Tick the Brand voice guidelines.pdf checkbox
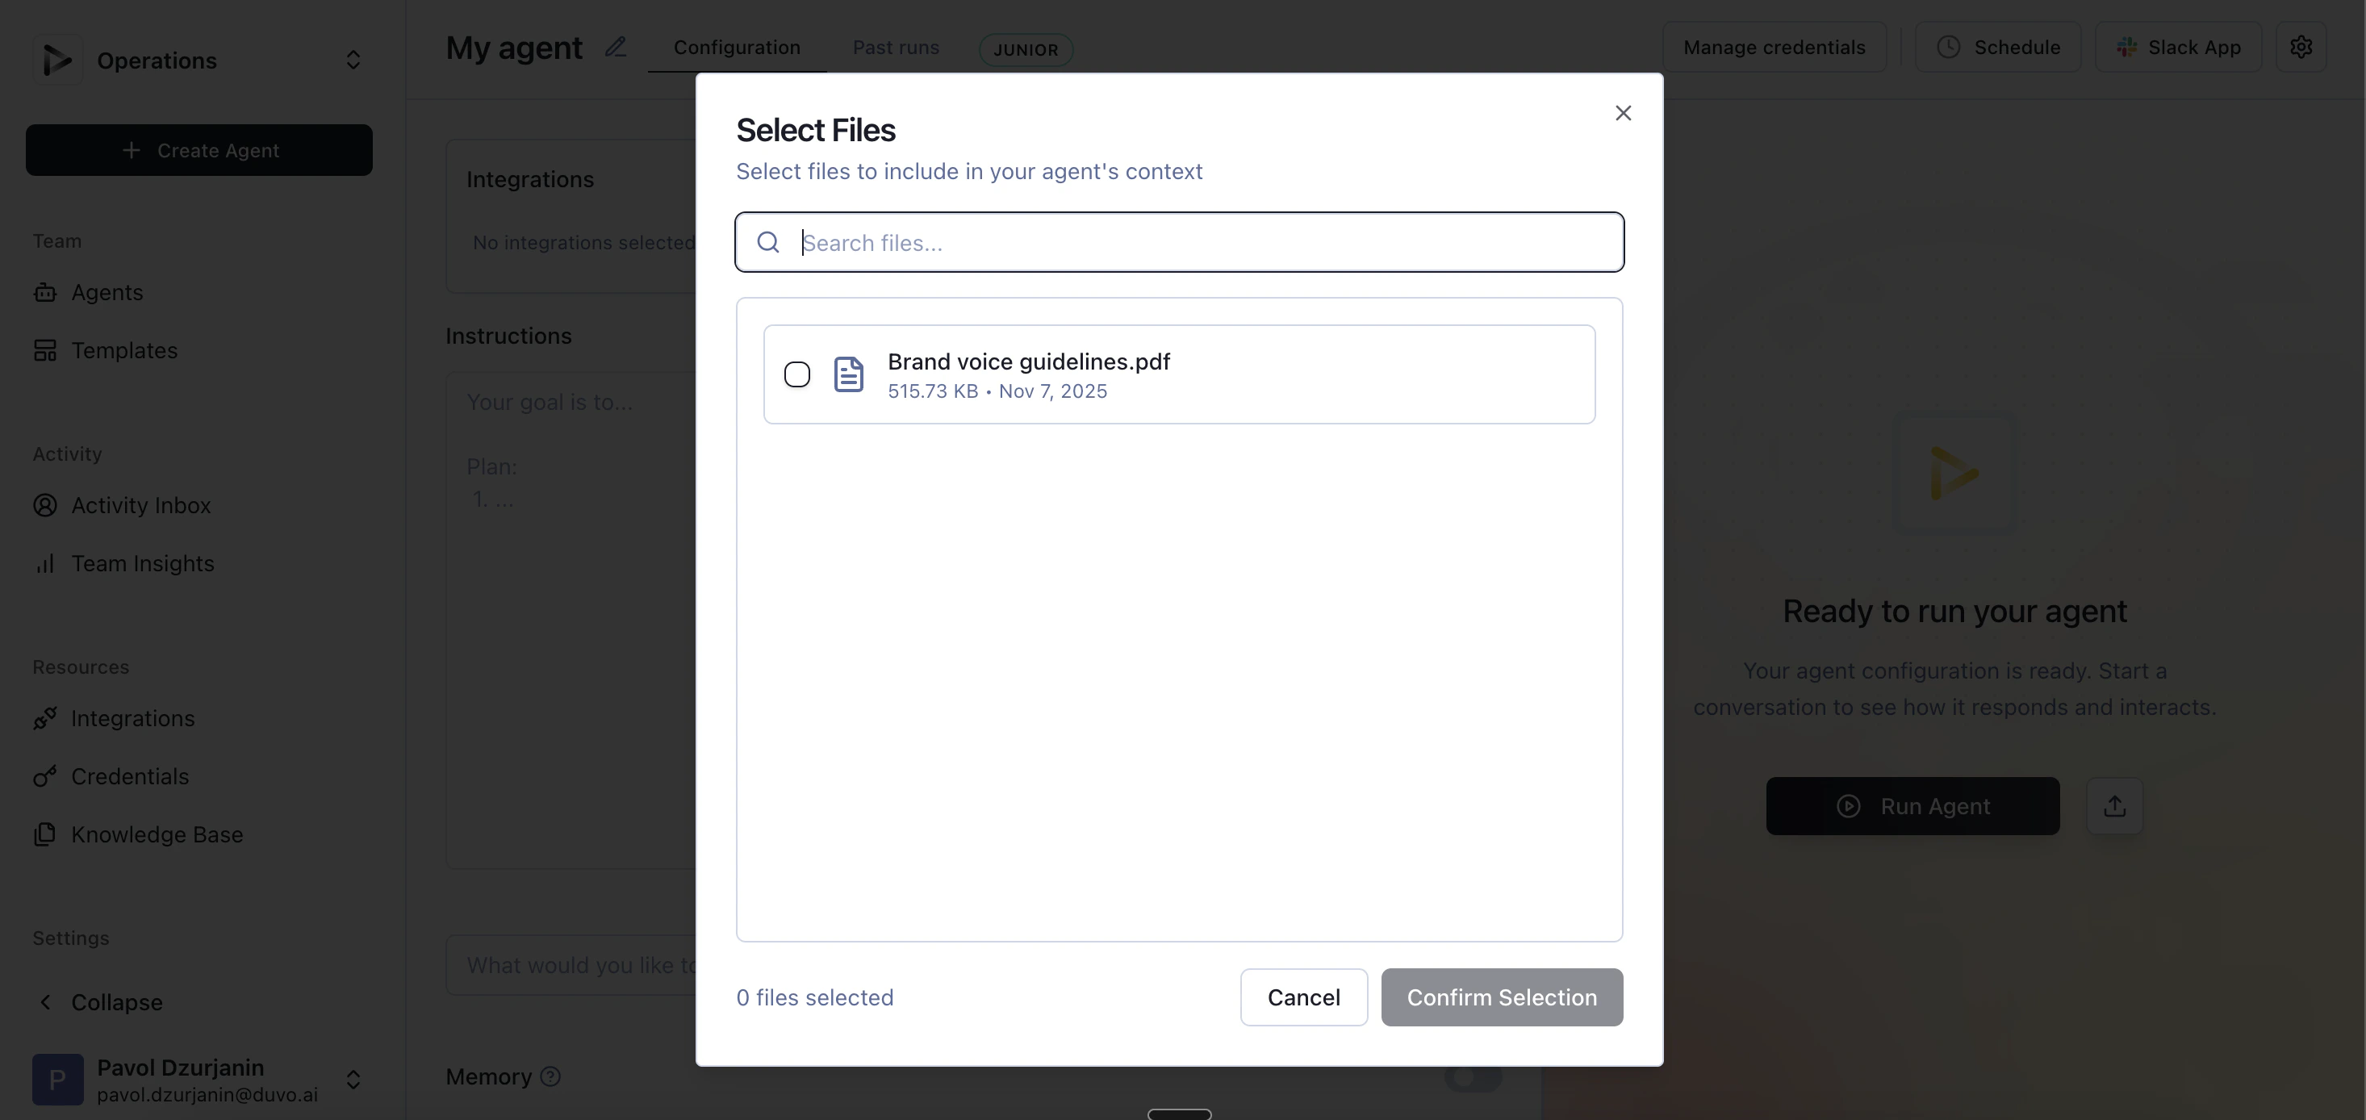The image size is (2366, 1120). point(797,374)
